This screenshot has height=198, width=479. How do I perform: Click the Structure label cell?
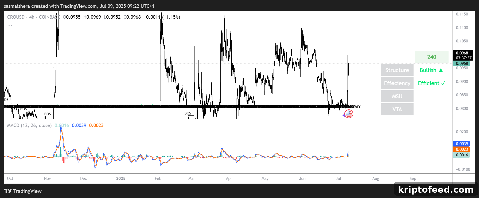pyautogui.click(x=397, y=70)
